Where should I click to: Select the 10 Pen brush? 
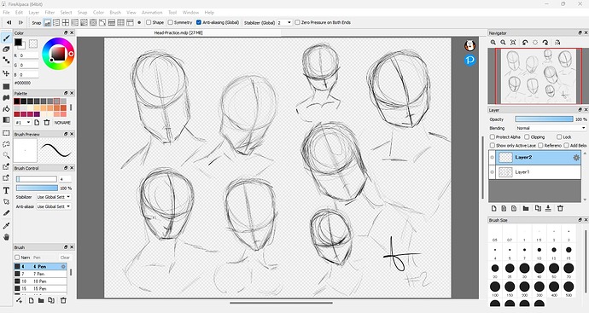point(41,281)
